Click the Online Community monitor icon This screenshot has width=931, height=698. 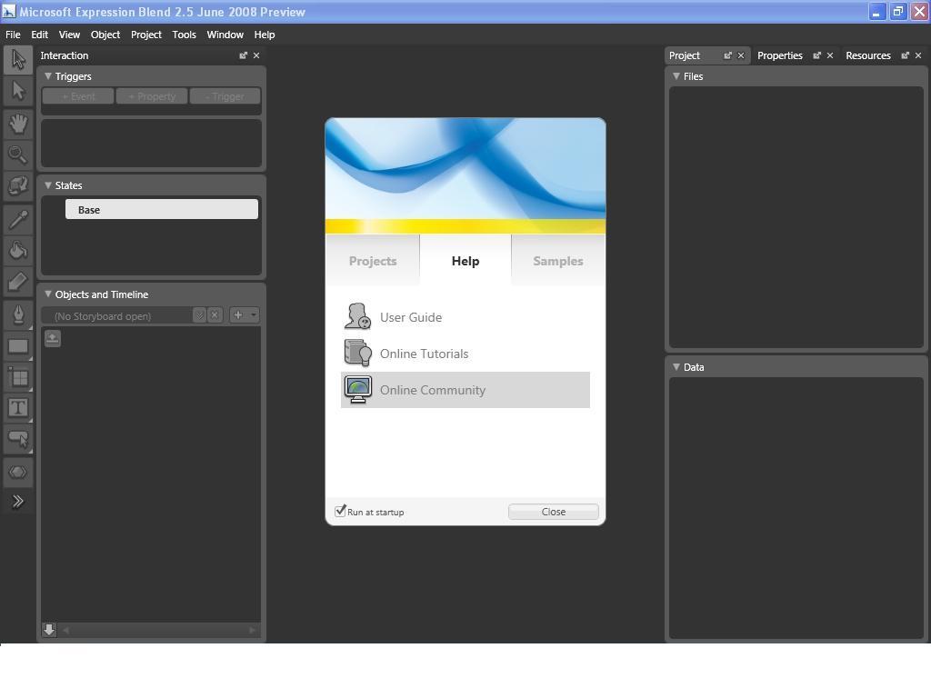[x=358, y=389]
